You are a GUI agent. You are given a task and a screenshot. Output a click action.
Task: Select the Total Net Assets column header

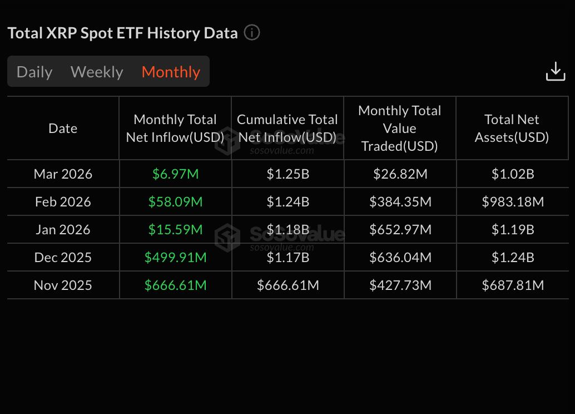[512, 128]
